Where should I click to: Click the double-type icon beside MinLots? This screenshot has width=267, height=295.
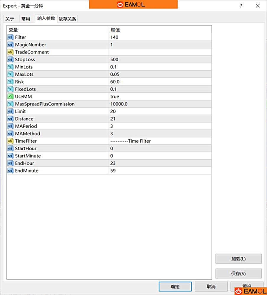pyautogui.click(x=10, y=67)
